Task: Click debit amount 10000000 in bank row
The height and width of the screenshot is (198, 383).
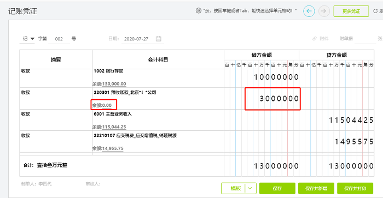Action: pos(276,77)
